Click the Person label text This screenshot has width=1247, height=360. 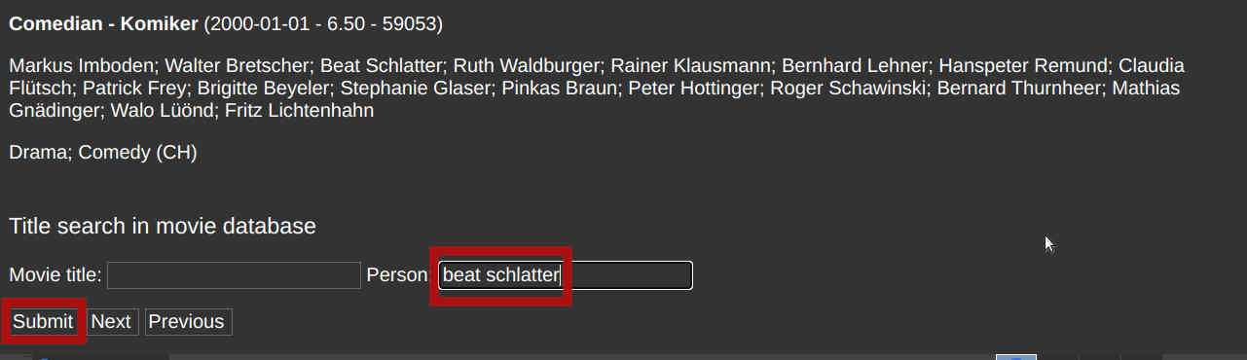tap(397, 275)
